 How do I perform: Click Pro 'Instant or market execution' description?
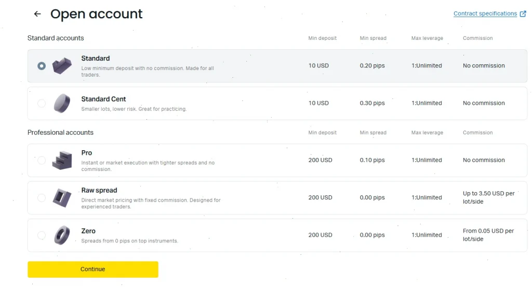click(x=148, y=166)
